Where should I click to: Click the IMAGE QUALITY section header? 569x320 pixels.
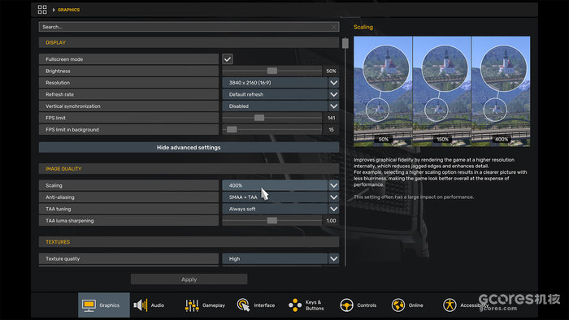coord(189,168)
